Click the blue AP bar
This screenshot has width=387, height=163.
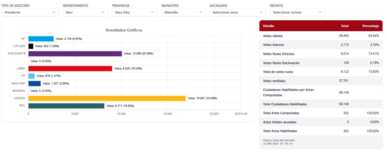[x=41, y=39]
